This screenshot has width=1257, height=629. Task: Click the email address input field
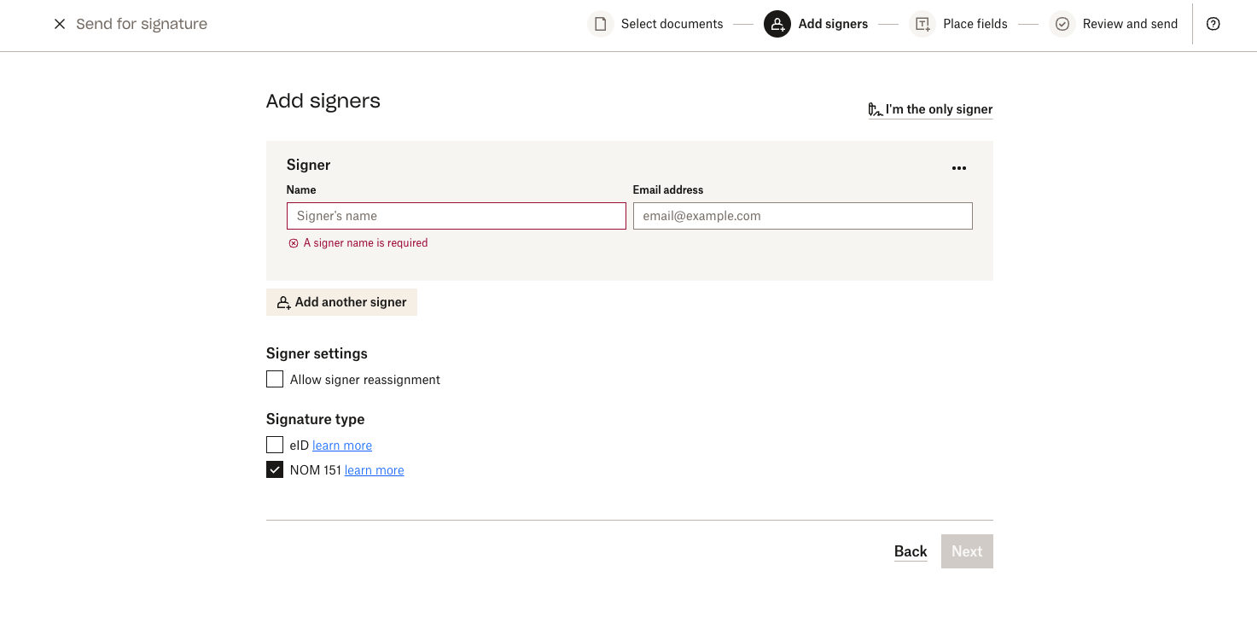tap(802, 215)
